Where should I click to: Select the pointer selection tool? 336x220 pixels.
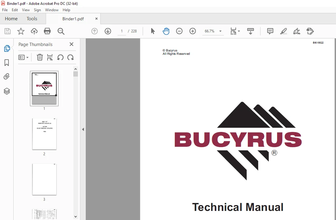(x=153, y=31)
